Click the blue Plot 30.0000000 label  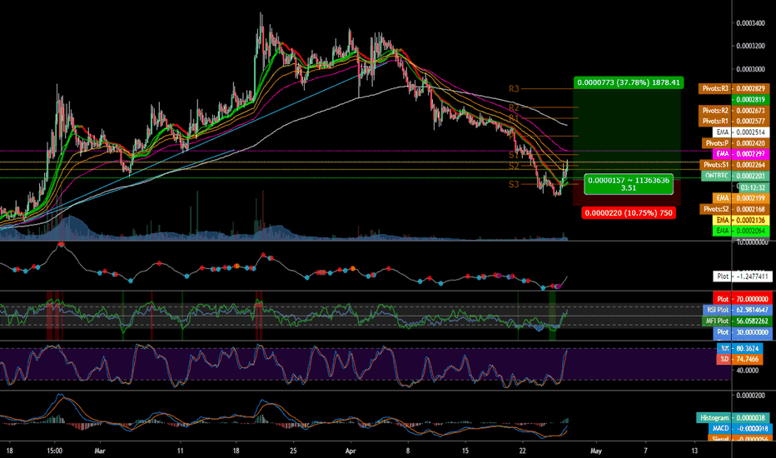(743, 332)
